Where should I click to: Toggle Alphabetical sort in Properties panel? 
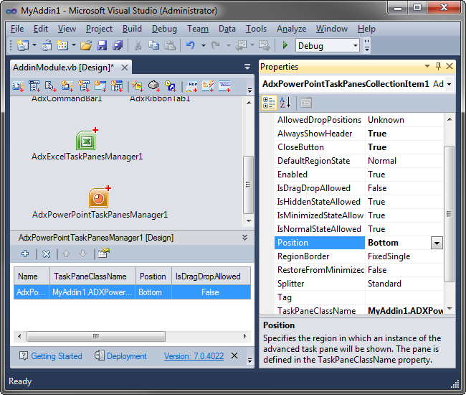285,103
